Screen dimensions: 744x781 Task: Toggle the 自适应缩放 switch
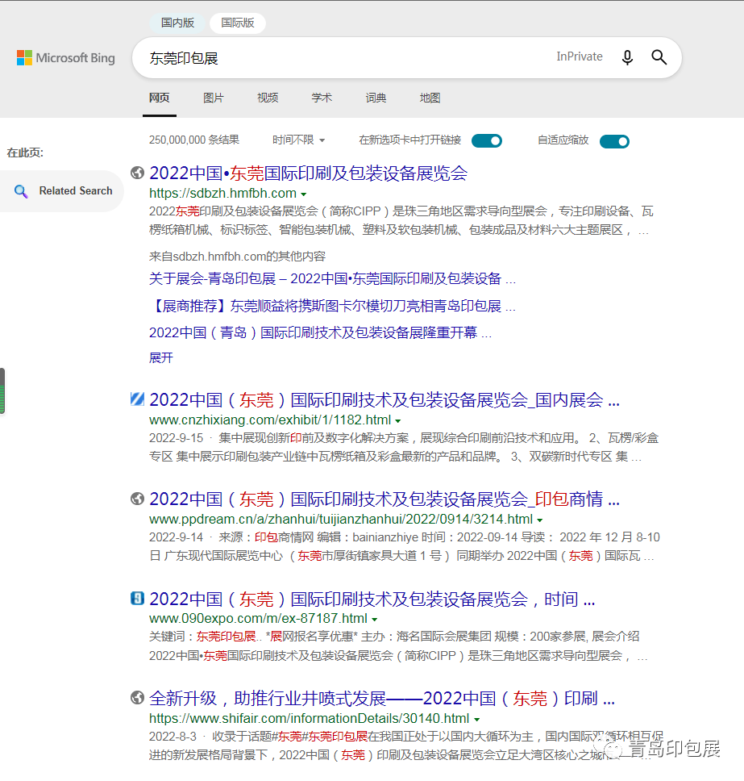pos(614,141)
